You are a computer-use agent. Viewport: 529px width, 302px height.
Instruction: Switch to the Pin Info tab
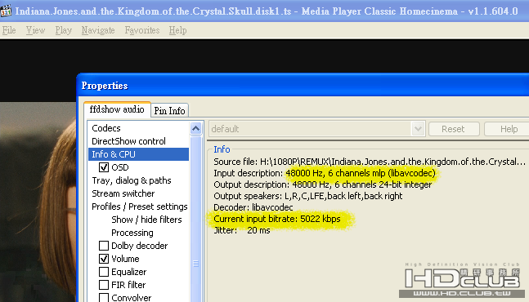point(169,110)
